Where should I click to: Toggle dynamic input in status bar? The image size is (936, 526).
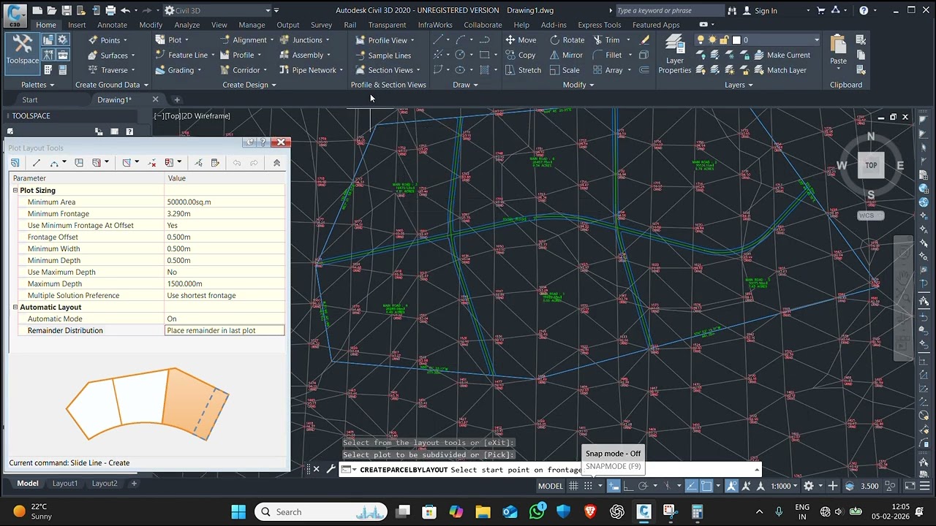(614, 486)
